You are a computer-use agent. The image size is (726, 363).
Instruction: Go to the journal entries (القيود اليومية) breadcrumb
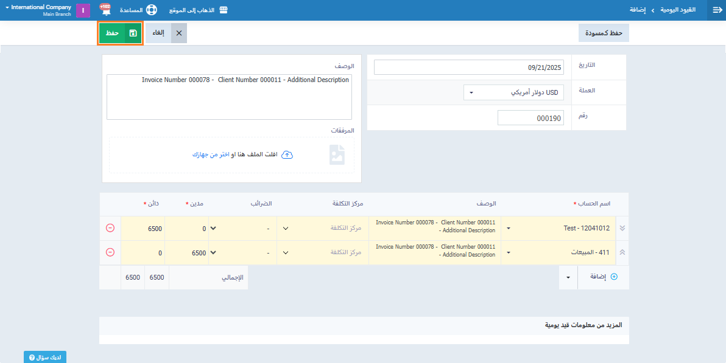pyautogui.click(x=678, y=10)
